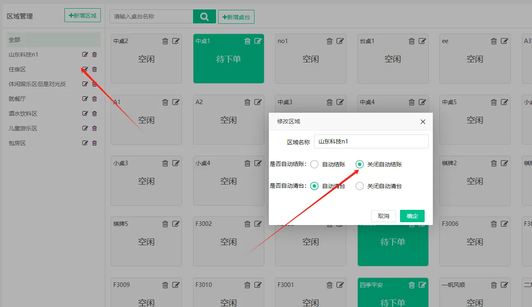Edit table 一帆风顺
Viewport: 532px width, 307px height.
coord(505,285)
